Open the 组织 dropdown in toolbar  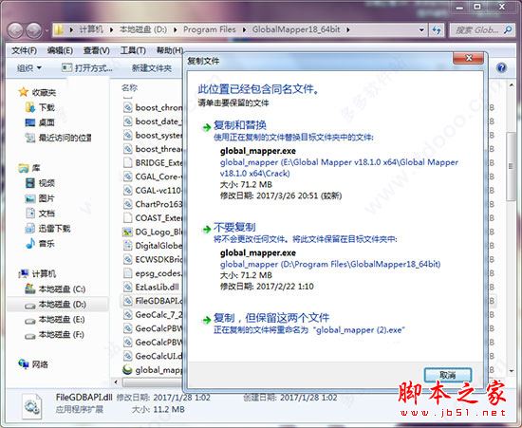coord(29,68)
